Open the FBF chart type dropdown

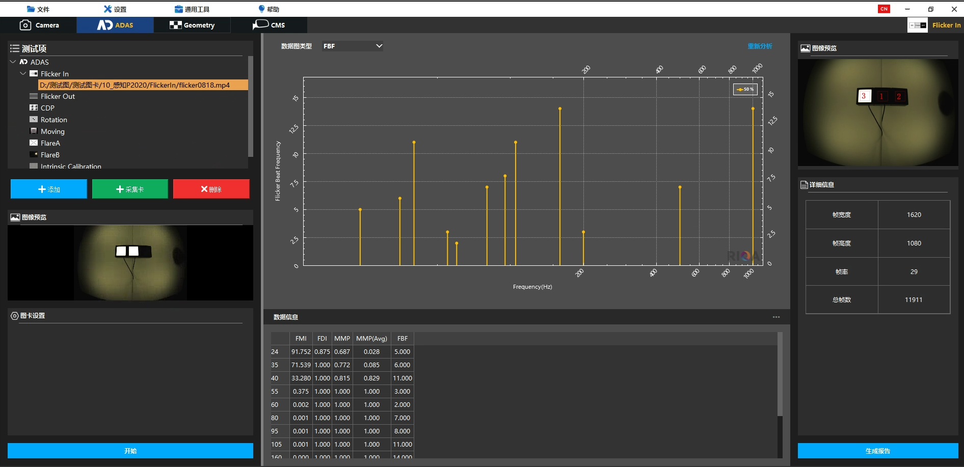352,46
